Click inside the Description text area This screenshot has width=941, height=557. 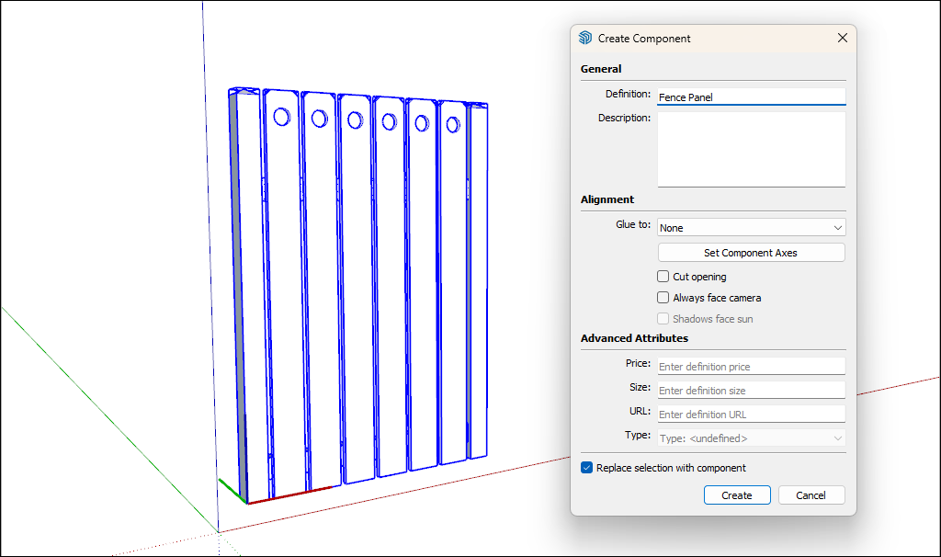tap(751, 147)
